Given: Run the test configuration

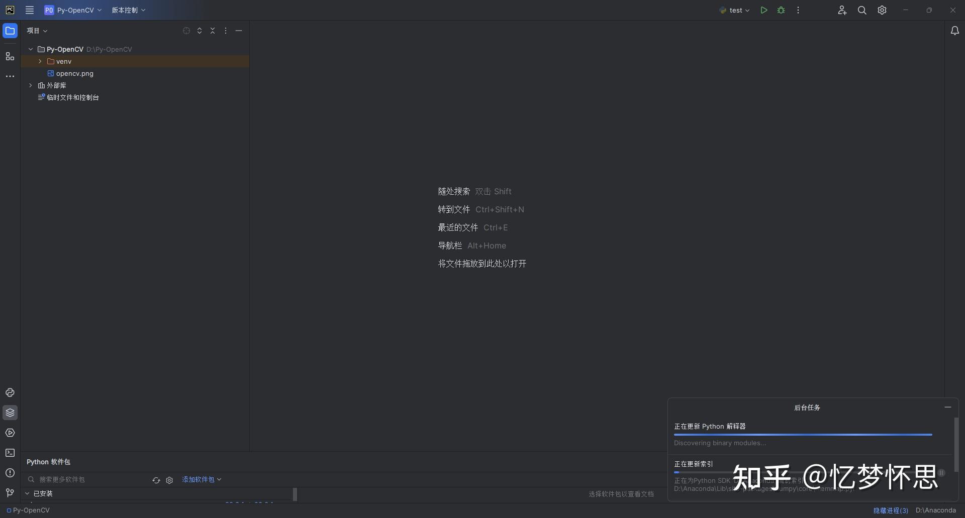Looking at the screenshot, I should tap(763, 10).
